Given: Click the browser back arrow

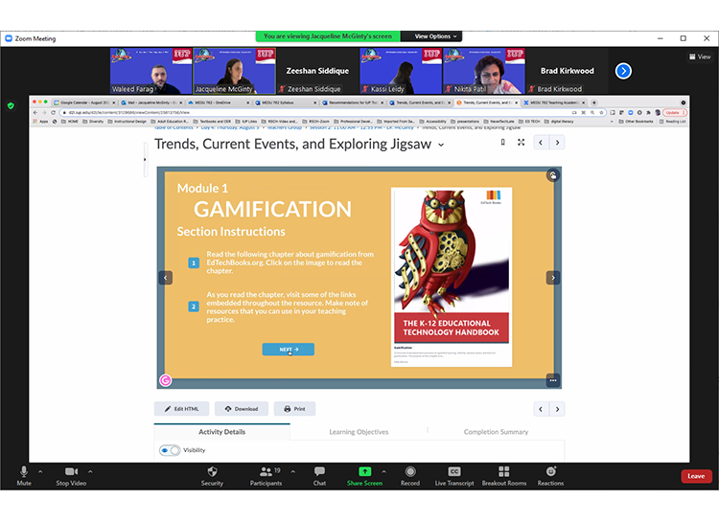Looking at the screenshot, I should [35, 112].
